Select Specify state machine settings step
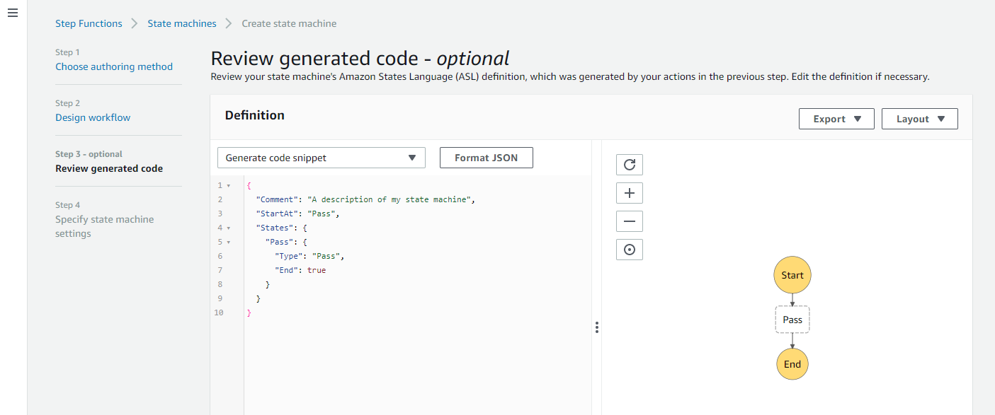Image resolution: width=995 pixels, height=415 pixels. pyautogui.click(x=105, y=226)
